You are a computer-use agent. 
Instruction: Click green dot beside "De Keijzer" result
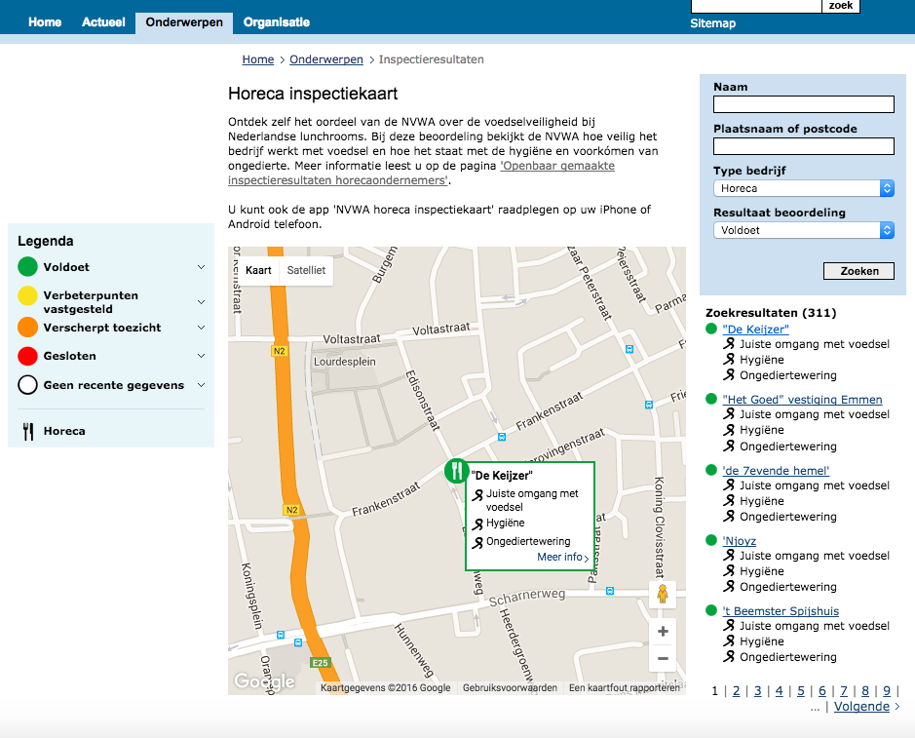pos(710,329)
